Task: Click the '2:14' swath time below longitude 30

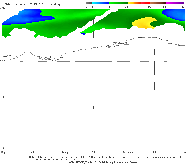Action: click(4, 153)
